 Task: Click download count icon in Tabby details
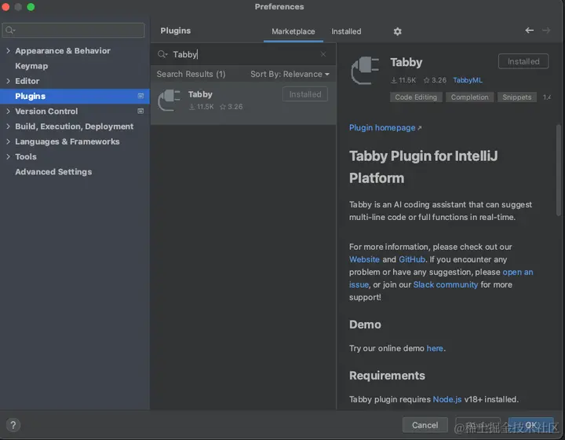pos(394,80)
